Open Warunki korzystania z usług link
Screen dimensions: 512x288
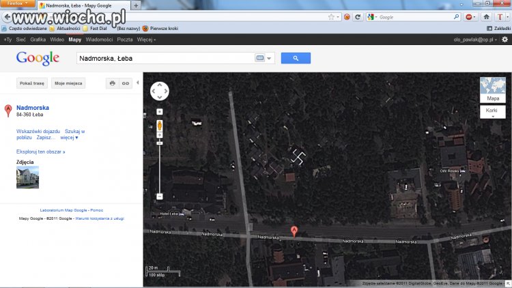pos(100,218)
